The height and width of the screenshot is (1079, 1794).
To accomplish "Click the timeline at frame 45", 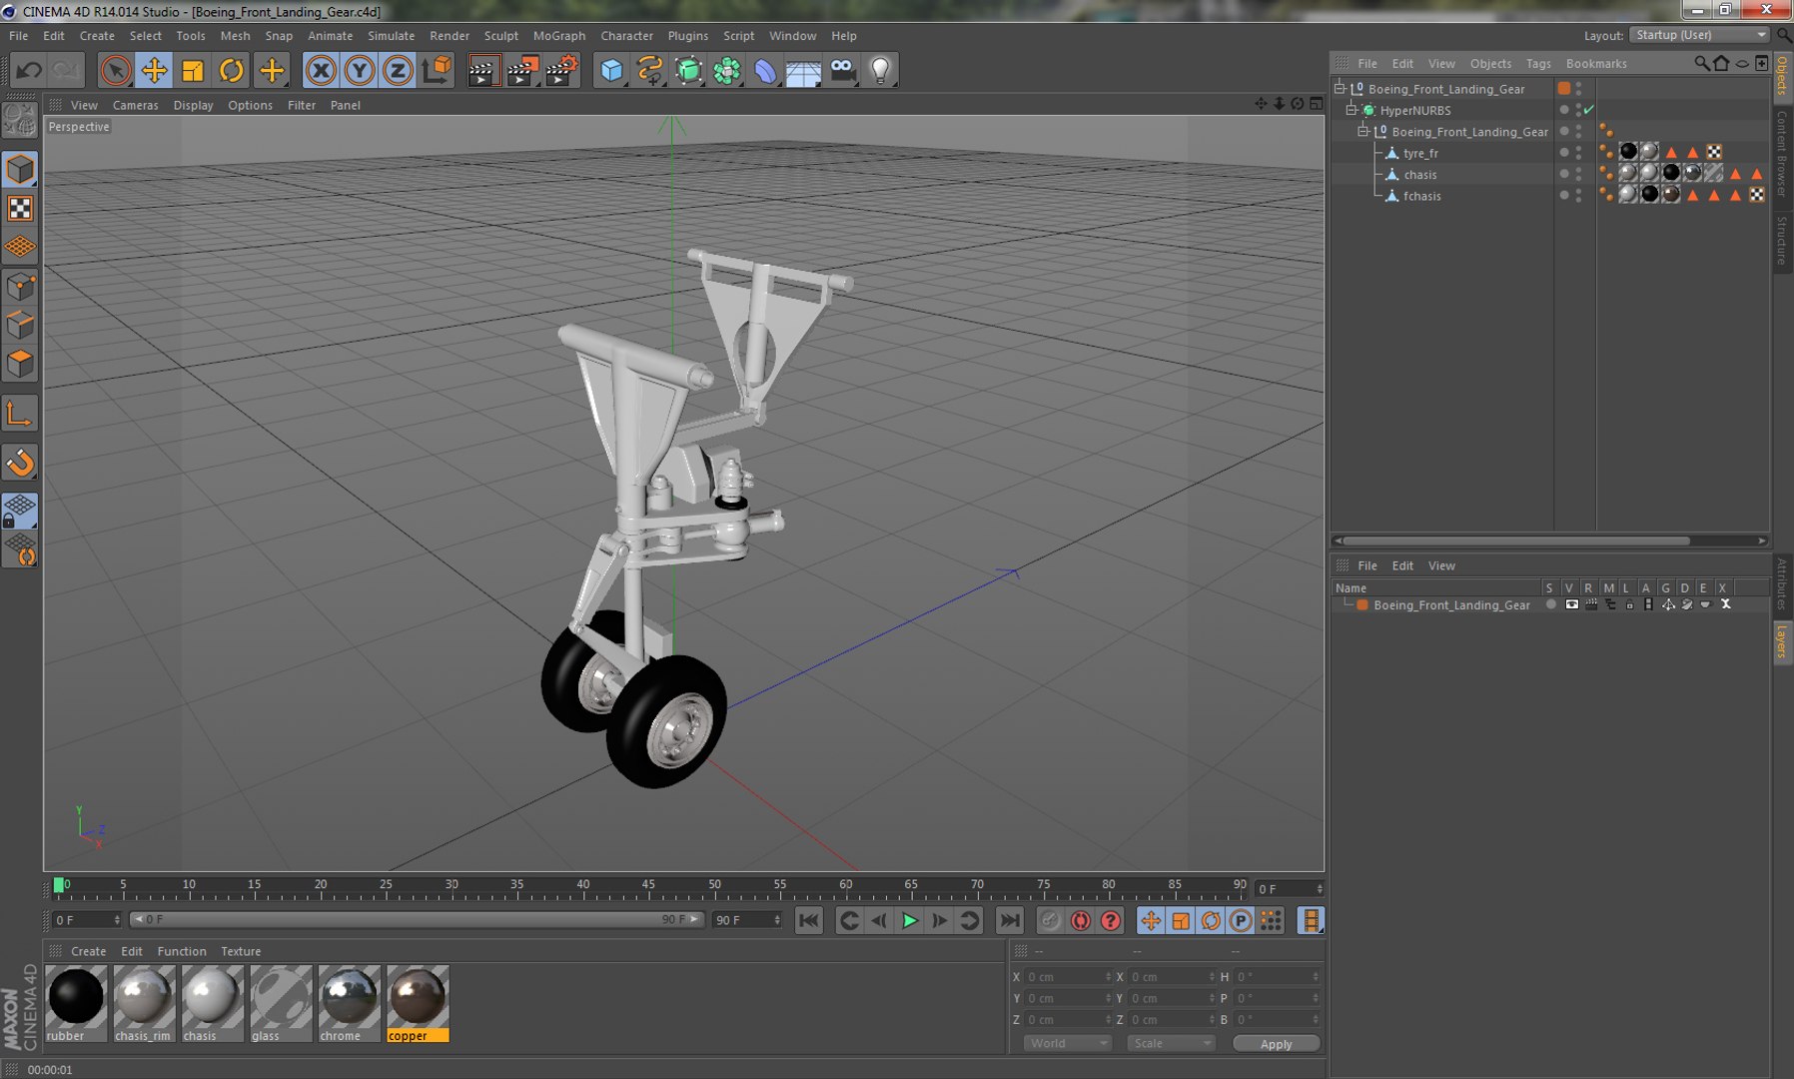I will [649, 886].
